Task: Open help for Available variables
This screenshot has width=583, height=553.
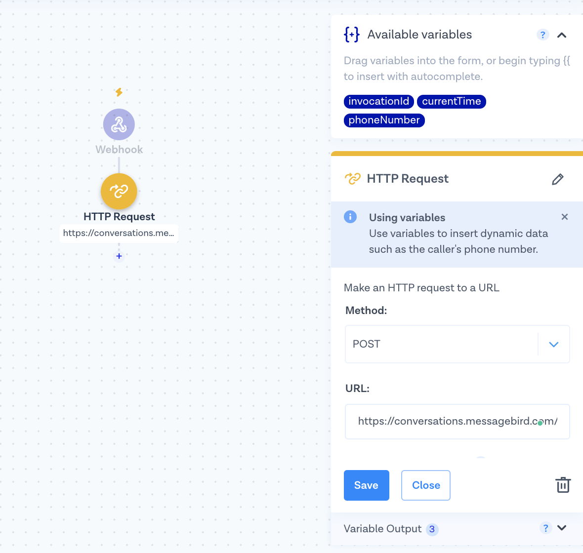Action: coord(542,35)
